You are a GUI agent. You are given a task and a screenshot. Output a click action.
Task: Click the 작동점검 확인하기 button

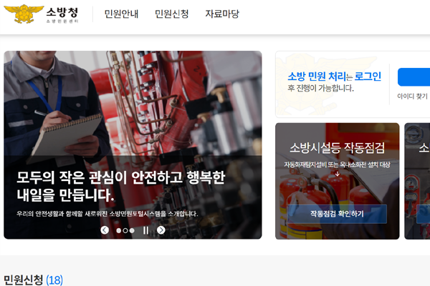337,214
